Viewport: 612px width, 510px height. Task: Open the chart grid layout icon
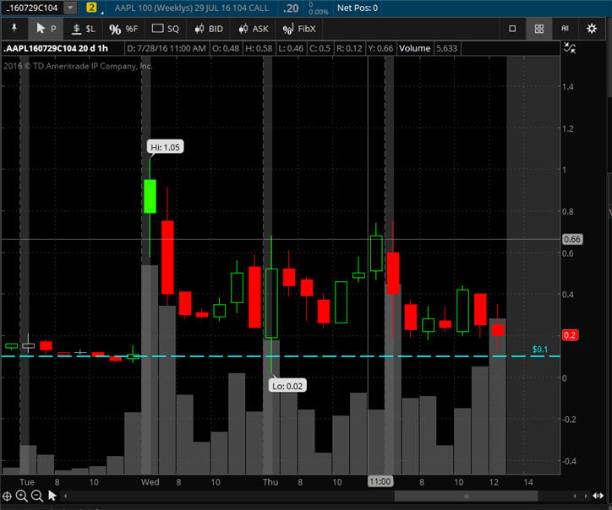tap(539, 29)
